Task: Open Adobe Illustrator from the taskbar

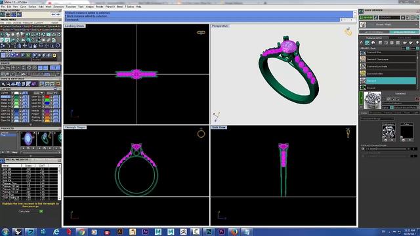Action: (x=119, y=231)
